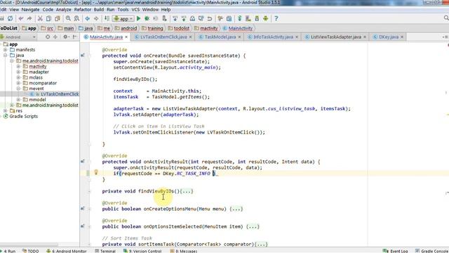Click the Synchronize icon in the toolbar
The width and height of the screenshot is (449, 253).
click(x=11, y=19)
